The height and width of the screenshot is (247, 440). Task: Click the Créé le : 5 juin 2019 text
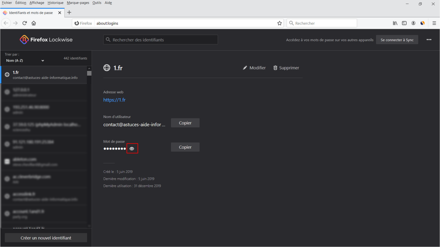118,172
